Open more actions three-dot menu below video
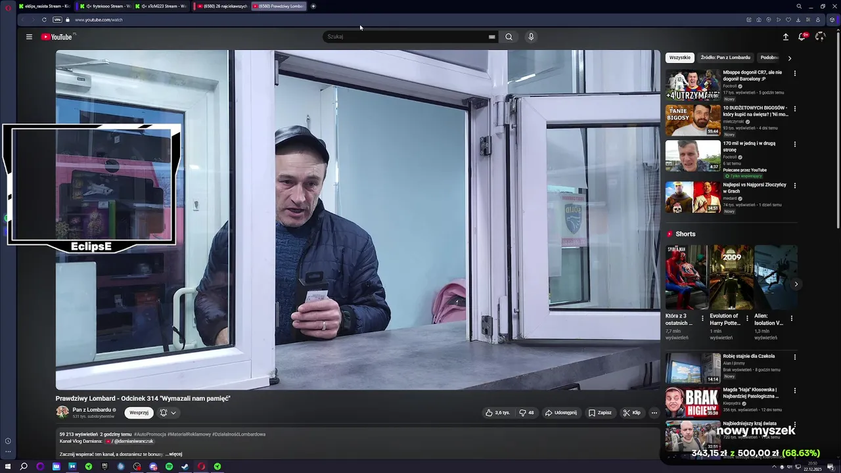The image size is (841, 473). pos(654,413)
